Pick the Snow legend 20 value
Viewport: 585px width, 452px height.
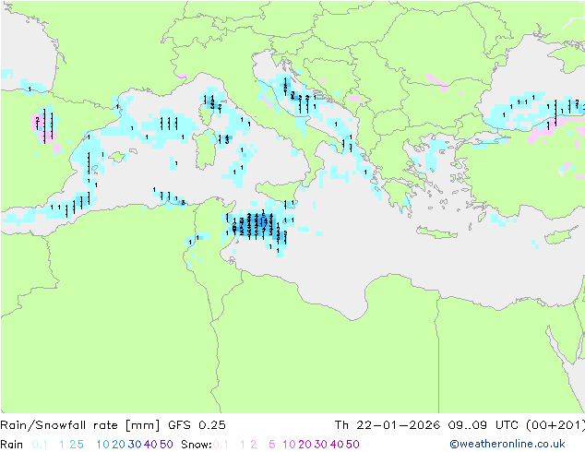(x=304, y=445)
